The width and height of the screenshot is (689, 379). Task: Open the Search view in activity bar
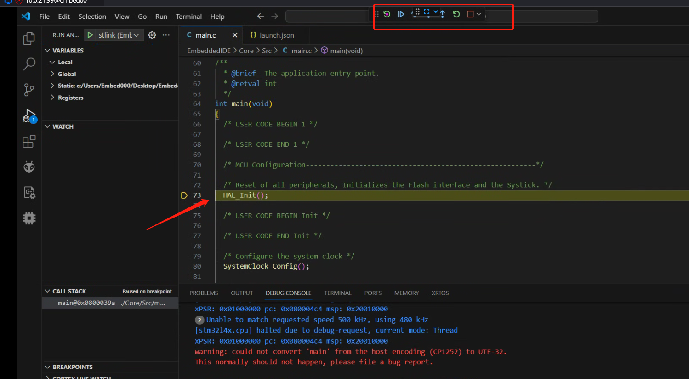pos(29,64)
